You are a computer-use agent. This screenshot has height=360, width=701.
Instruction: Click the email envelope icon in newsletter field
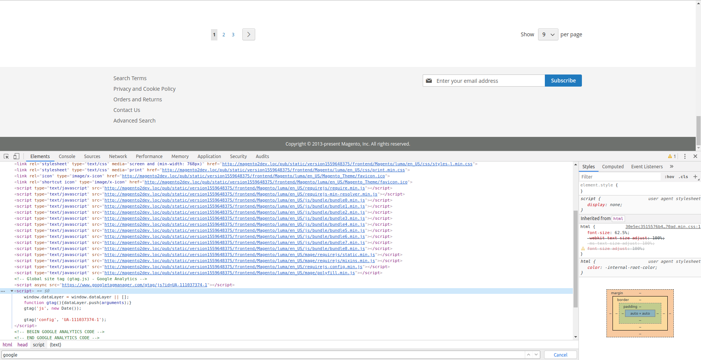pos(429,81)
